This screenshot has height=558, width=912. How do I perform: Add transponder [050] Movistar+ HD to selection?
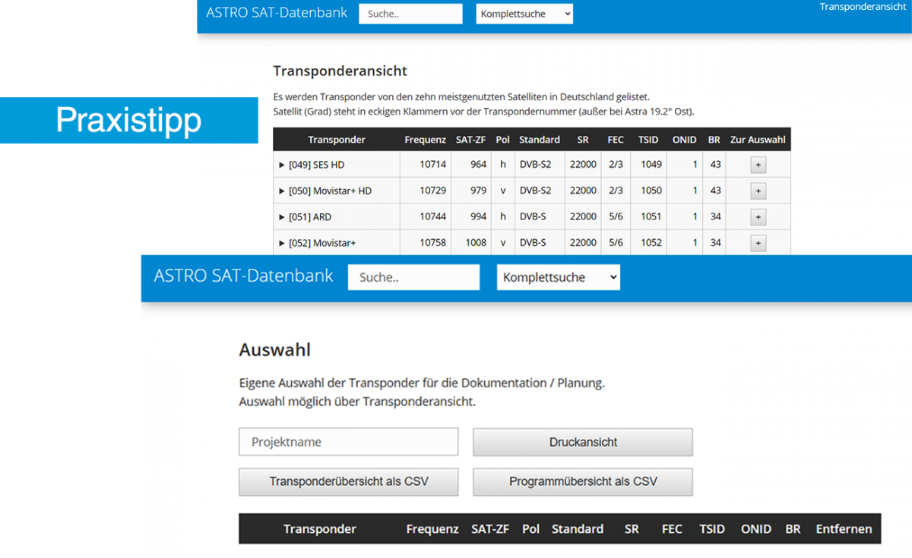point(758,191)
